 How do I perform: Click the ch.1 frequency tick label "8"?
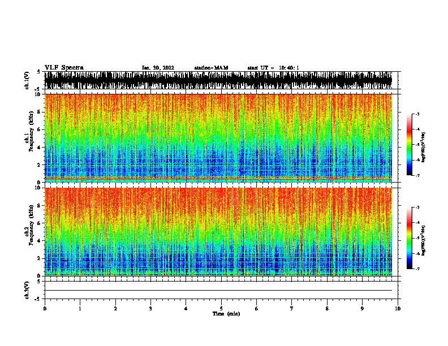click(x=39, y=112)
